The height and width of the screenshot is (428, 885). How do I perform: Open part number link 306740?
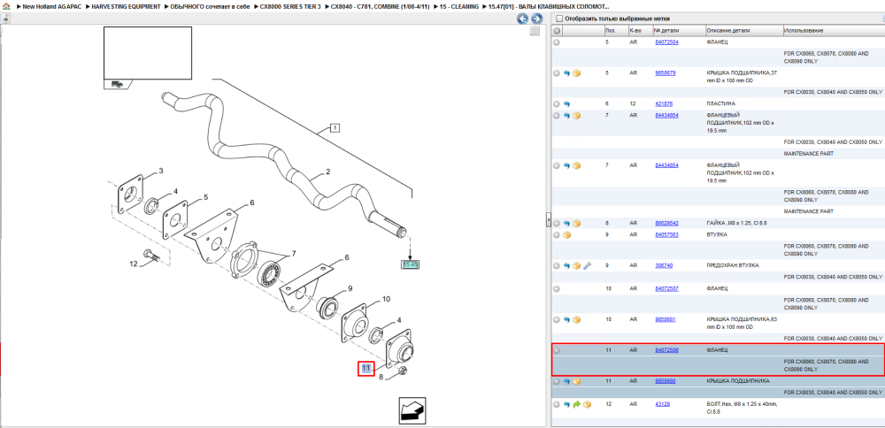(664, 265)
